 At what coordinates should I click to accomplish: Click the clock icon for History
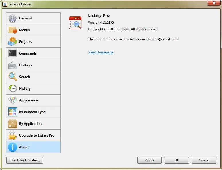coord(13,88)
